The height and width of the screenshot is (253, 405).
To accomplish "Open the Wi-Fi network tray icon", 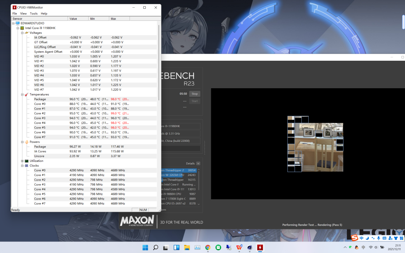I will tap(370, 247).
